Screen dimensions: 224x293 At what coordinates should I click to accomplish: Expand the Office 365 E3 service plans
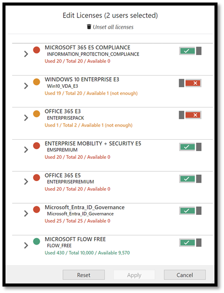click(x=26, y=118)
